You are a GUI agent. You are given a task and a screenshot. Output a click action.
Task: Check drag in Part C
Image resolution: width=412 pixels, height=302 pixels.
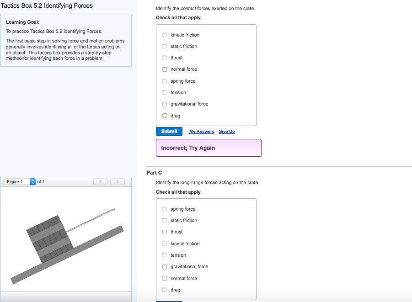(164, 289)
